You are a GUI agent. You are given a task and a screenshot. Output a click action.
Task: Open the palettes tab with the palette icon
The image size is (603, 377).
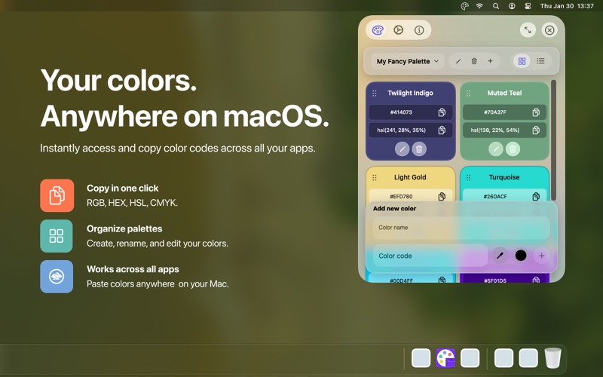[378, 30]
